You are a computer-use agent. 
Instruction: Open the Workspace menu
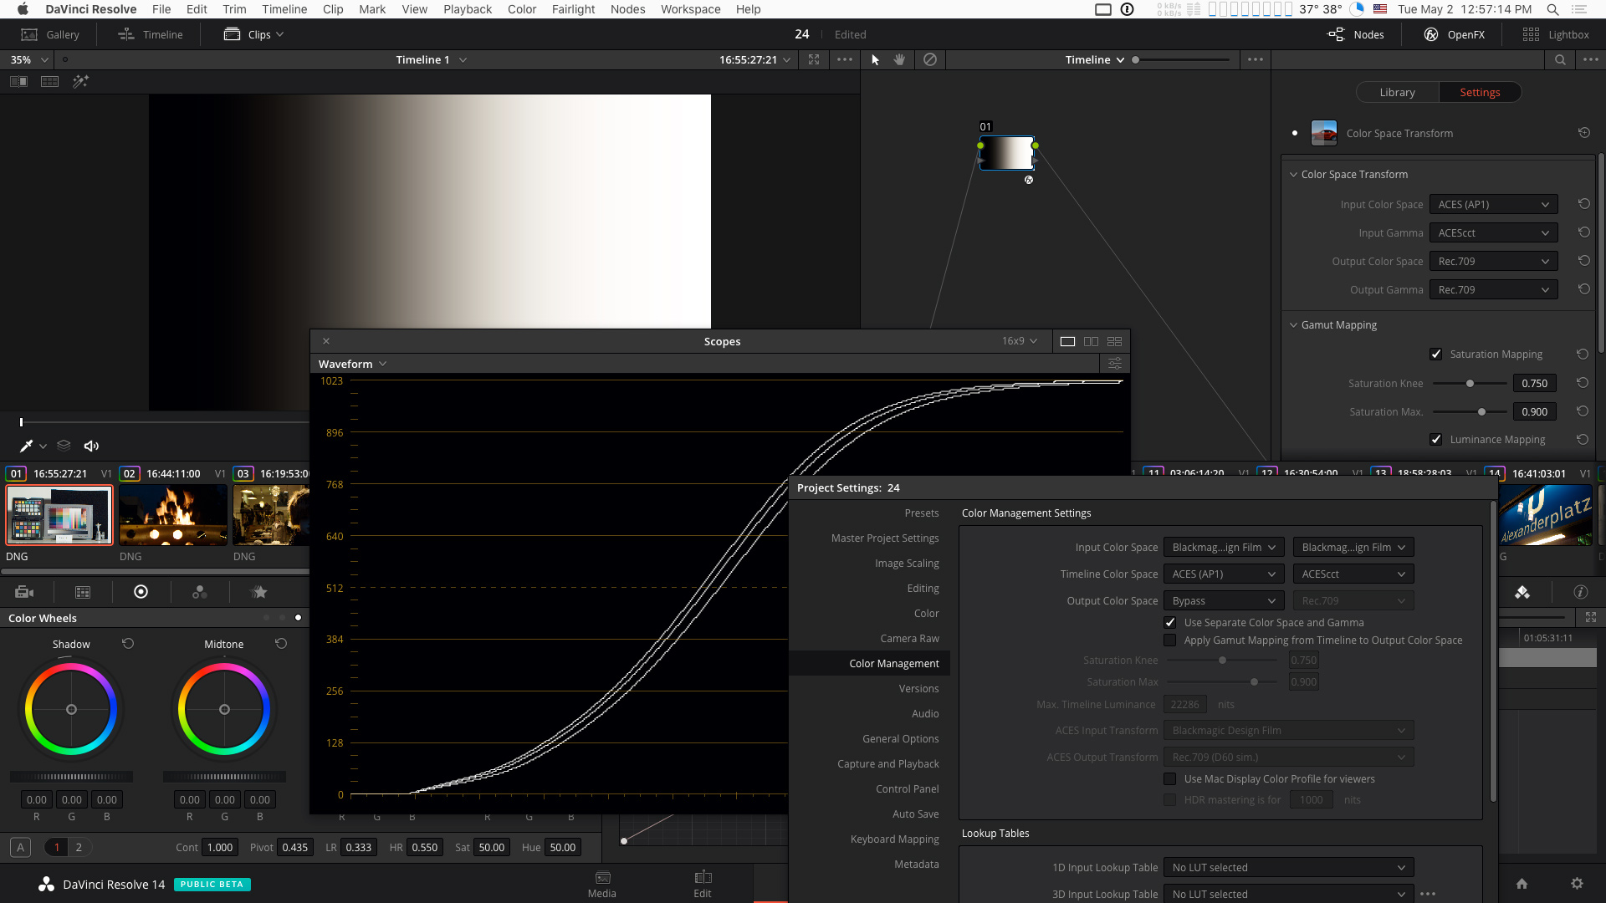click(690, 9)
